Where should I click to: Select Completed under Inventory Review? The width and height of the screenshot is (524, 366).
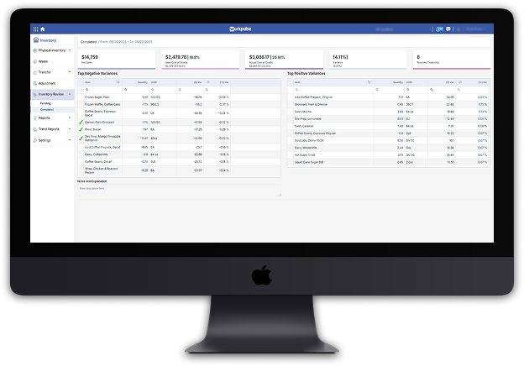coord(47,109)
